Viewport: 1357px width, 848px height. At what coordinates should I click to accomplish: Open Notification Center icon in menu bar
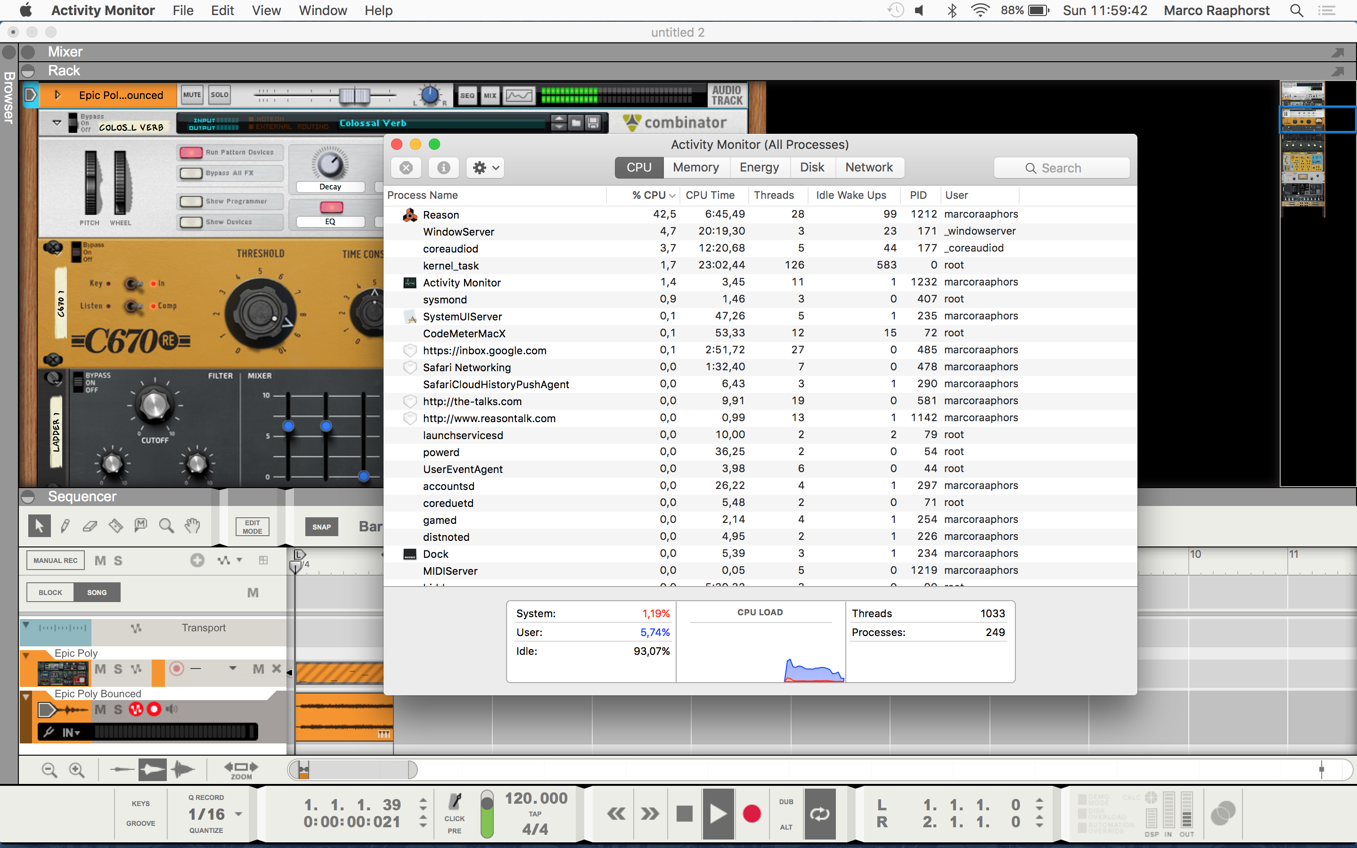pos(1327,10)
